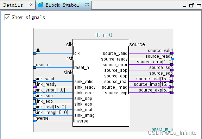The width and height of the screenshot is (202, 139).
Task: Click the inner source_ready label
Action: click(114, 59)
